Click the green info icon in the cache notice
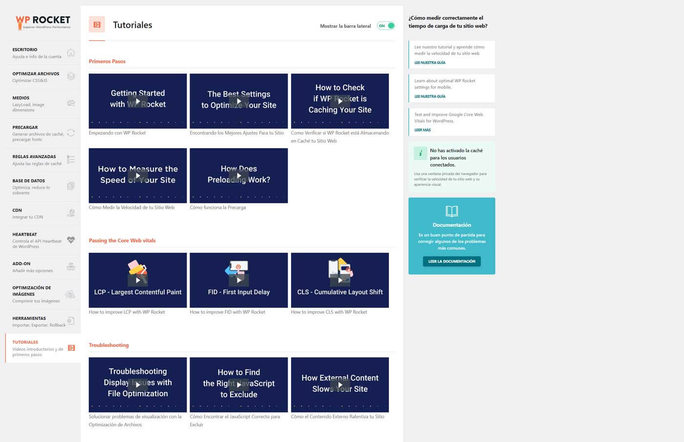Screen dimensions: 684x442 tap(420, 153)
